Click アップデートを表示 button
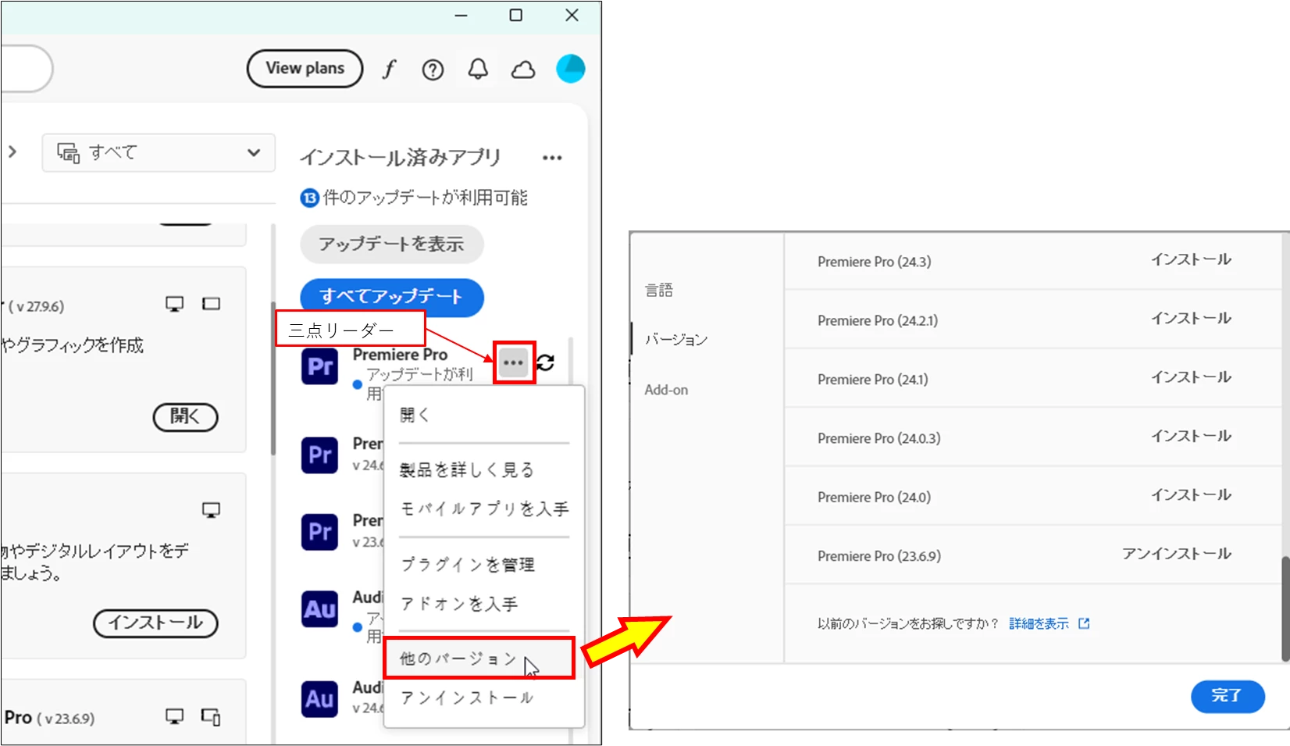Image resolution: width=1290 pixels, height=746 pixels. point(392,245)
